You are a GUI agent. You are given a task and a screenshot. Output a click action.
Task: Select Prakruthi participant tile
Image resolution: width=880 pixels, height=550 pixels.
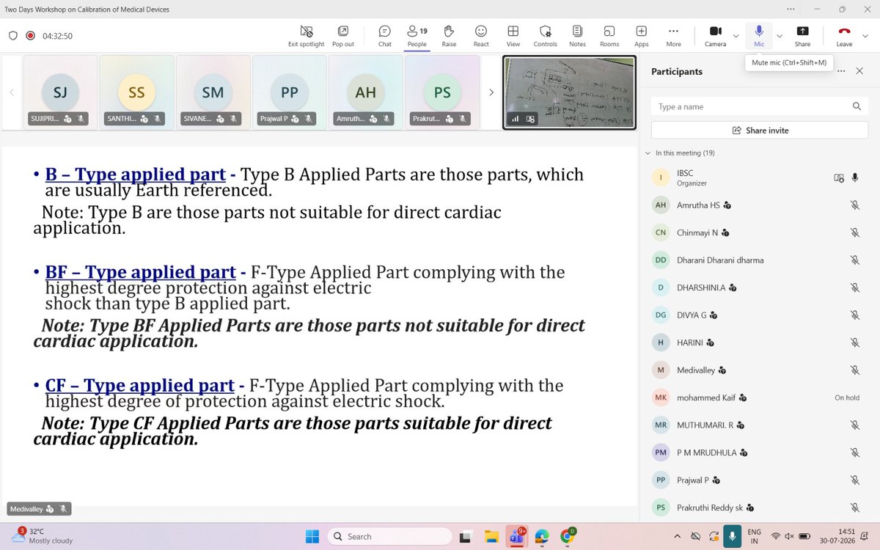(441, 92)
